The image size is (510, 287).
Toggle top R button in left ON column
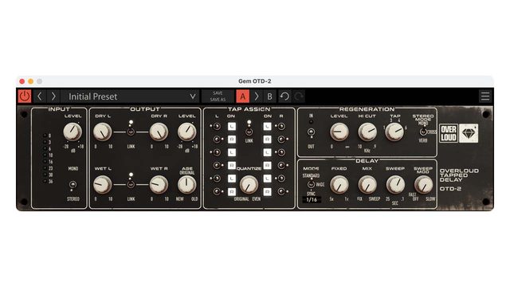point(232,140)
